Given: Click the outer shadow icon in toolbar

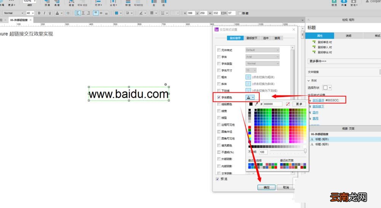Looking at the screenshot, I should (x=127, y=13).
